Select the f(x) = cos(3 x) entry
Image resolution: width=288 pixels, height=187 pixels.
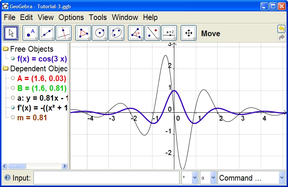click(42, 59)
